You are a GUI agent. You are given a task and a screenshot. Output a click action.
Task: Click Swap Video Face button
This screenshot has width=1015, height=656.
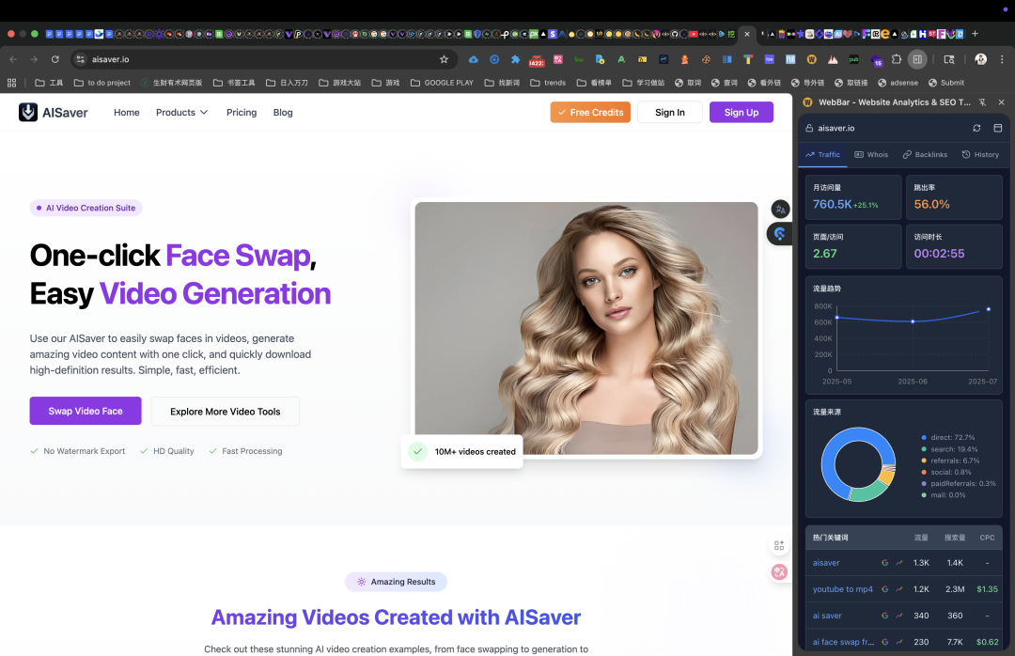click(x=86, y=412)
